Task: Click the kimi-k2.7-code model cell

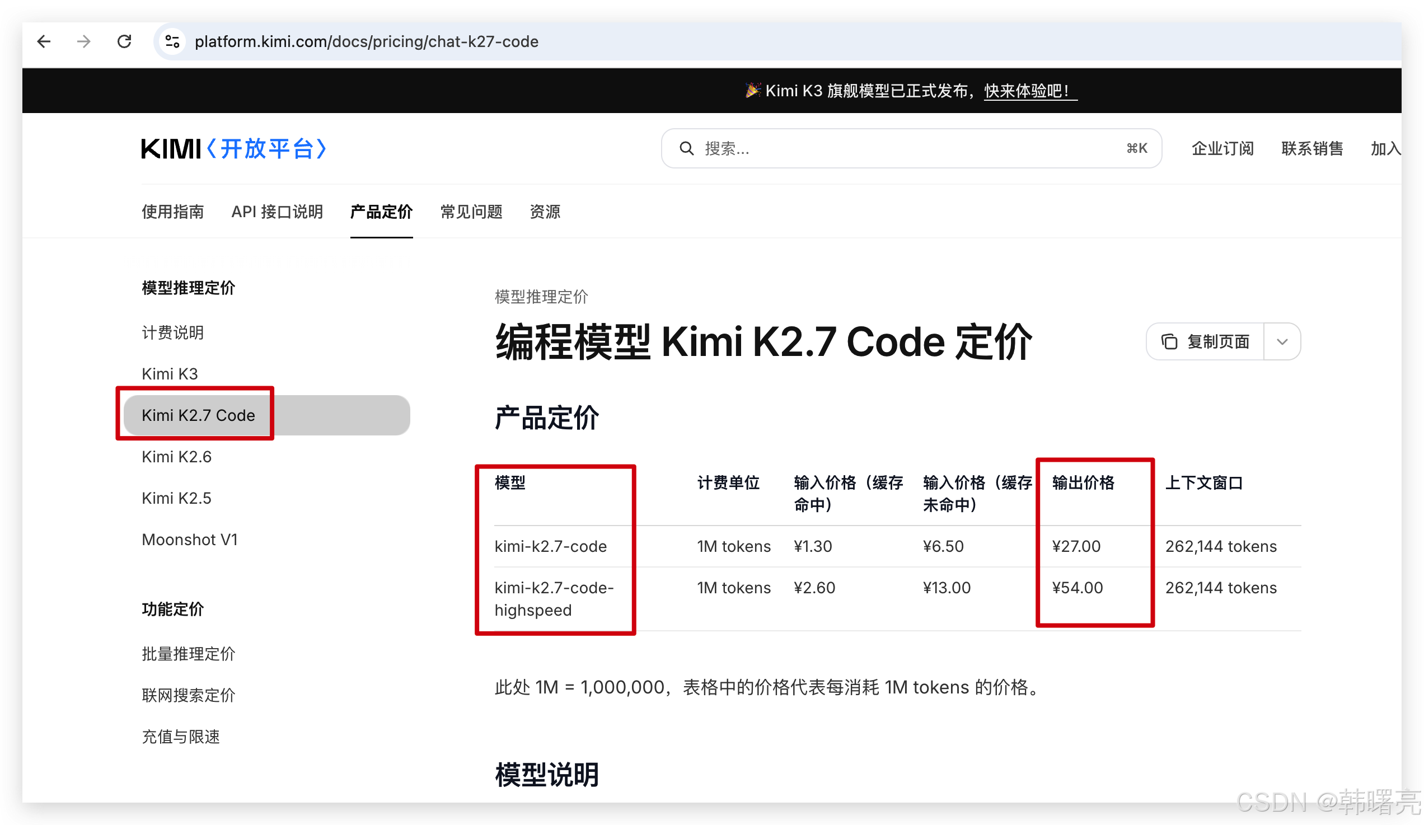Action: pos(550,546)
